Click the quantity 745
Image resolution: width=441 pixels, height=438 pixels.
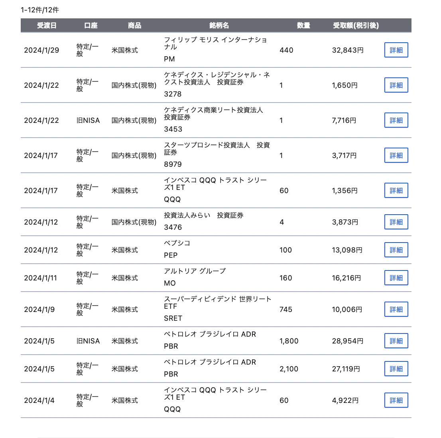click(286, 310)
